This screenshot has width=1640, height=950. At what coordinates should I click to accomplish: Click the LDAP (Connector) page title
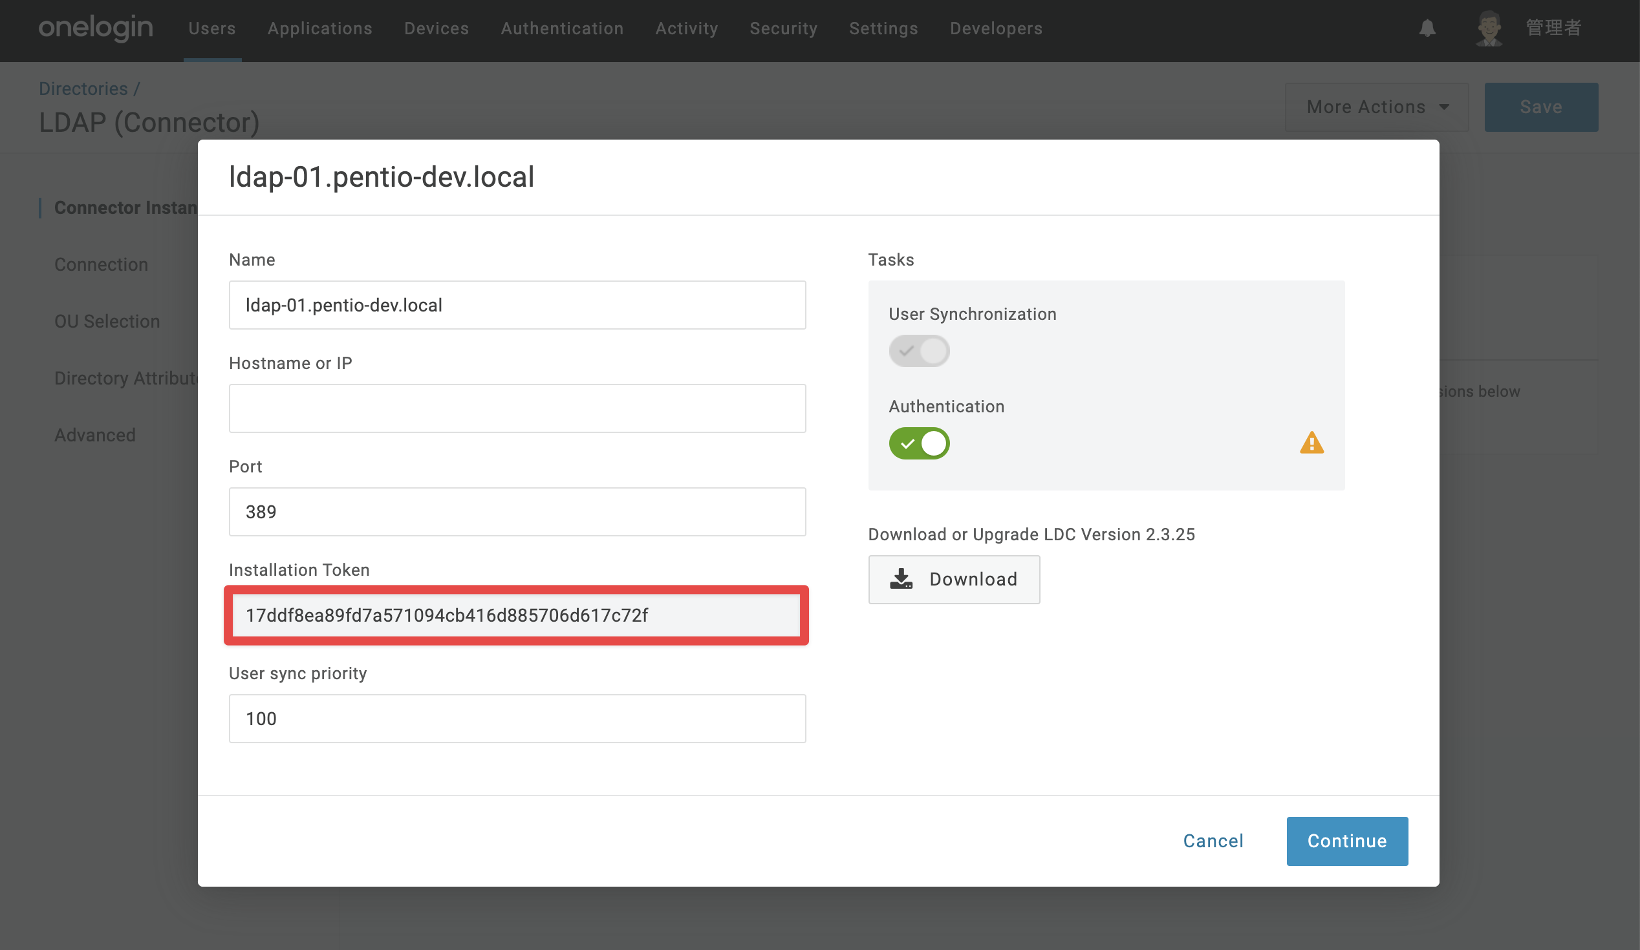(149, 122)
